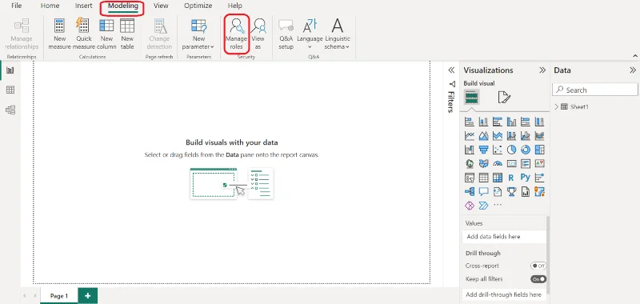Open the View ribbon tab
The width and height of the screenshot is (640, 304).
(161, 6)
